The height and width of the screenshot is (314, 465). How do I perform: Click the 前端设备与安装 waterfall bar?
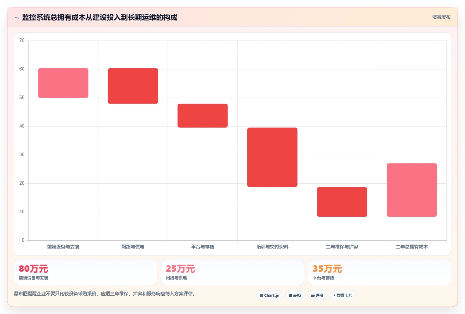pos(63,83)
